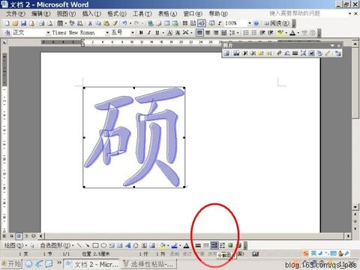The height and width of the screenshot is (270, 360).
Task: Click the More Contrast icon on Picture toolbar
Action: point(244,53)
